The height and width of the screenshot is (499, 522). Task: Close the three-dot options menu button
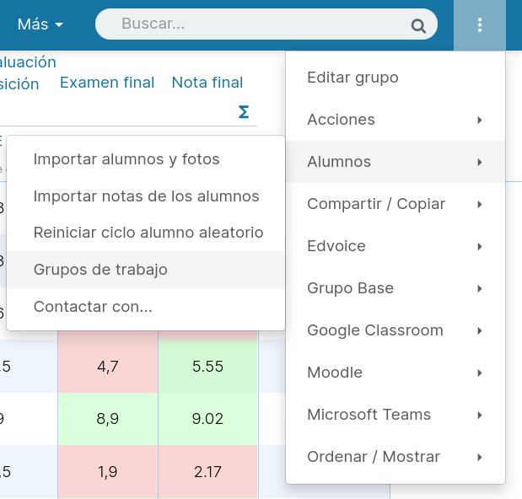tap(479, 25)
